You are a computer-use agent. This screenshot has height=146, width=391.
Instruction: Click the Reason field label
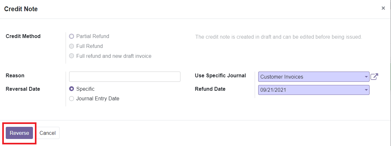[15, 76]
